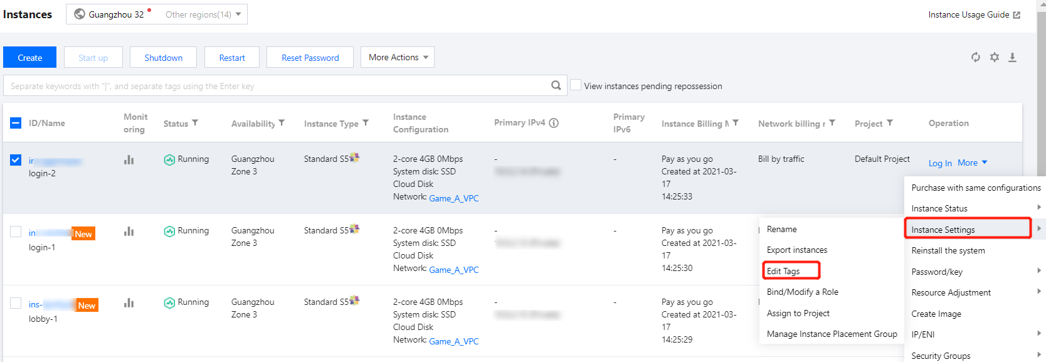Filter by Status column funnel icon
The image size is (1046, 362).
point(195,123)
